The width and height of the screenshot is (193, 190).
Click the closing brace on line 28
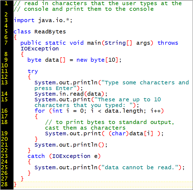15,184
